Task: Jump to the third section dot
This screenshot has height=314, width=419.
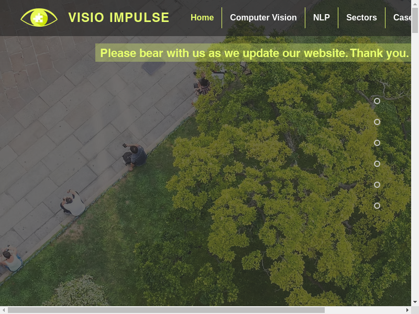Action: 377,143
